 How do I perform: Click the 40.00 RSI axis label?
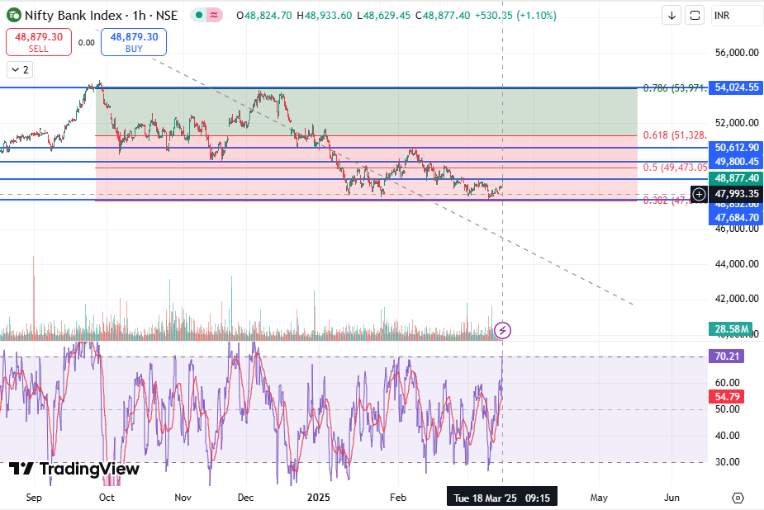coord(728,436)
